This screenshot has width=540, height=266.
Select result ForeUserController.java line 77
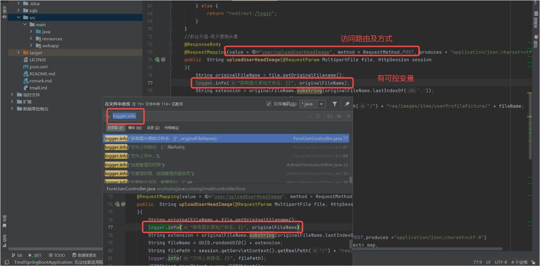click(x=226, y=139)
